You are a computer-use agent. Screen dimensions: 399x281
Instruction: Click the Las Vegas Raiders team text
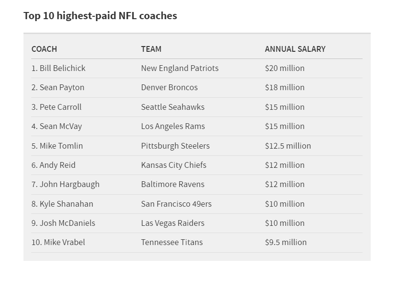(x=173, y=223)
